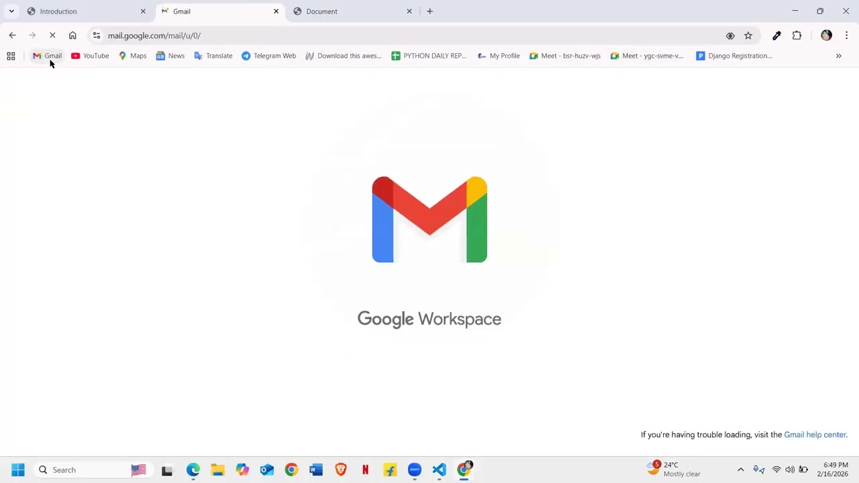Launch Copilot from the taskbar
The image size is (859, 483).
click(x=242, y=470)
